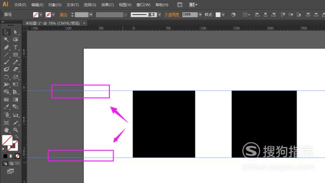This screenshot has height=183, width=325.
Task: Select the Scale tool
Action: [15, 77]
